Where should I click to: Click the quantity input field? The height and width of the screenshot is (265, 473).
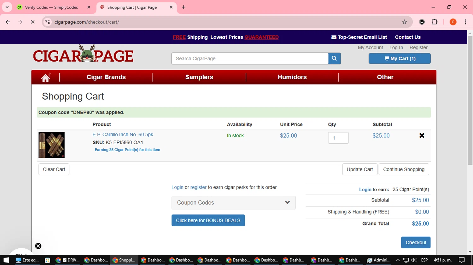pyautogui.click(x=338, y=138)
